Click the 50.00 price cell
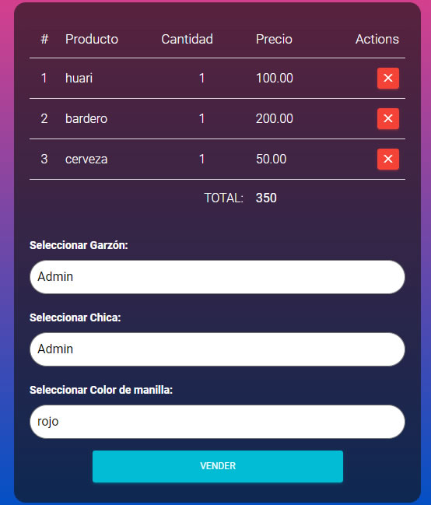The height and width of the screenshot is (505, 431). click(x=272, y=160)
